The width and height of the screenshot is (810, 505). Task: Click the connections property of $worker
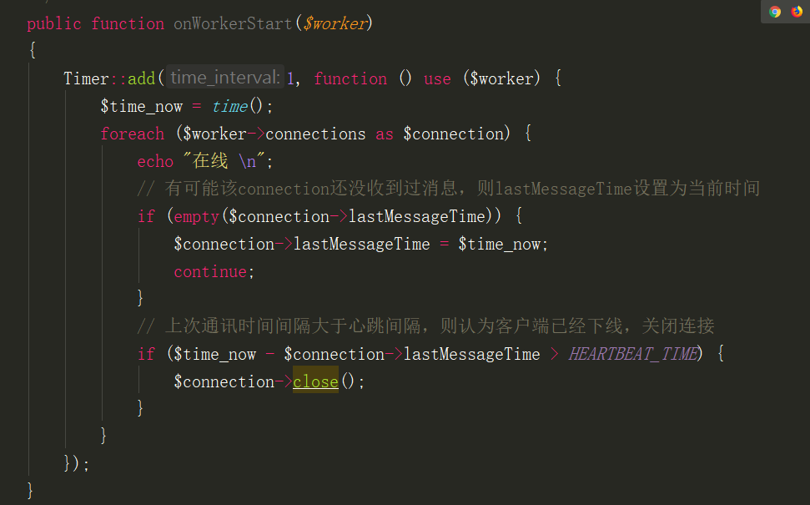click(x=315, y=134)
